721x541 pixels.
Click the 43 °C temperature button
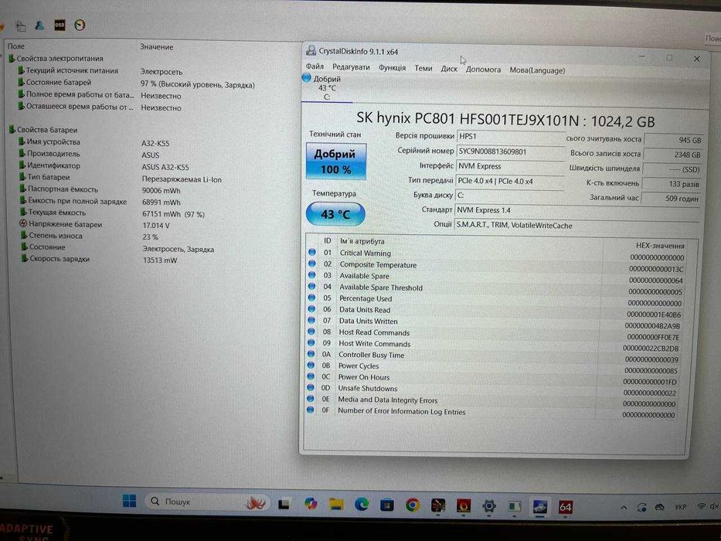pos(335,214)
